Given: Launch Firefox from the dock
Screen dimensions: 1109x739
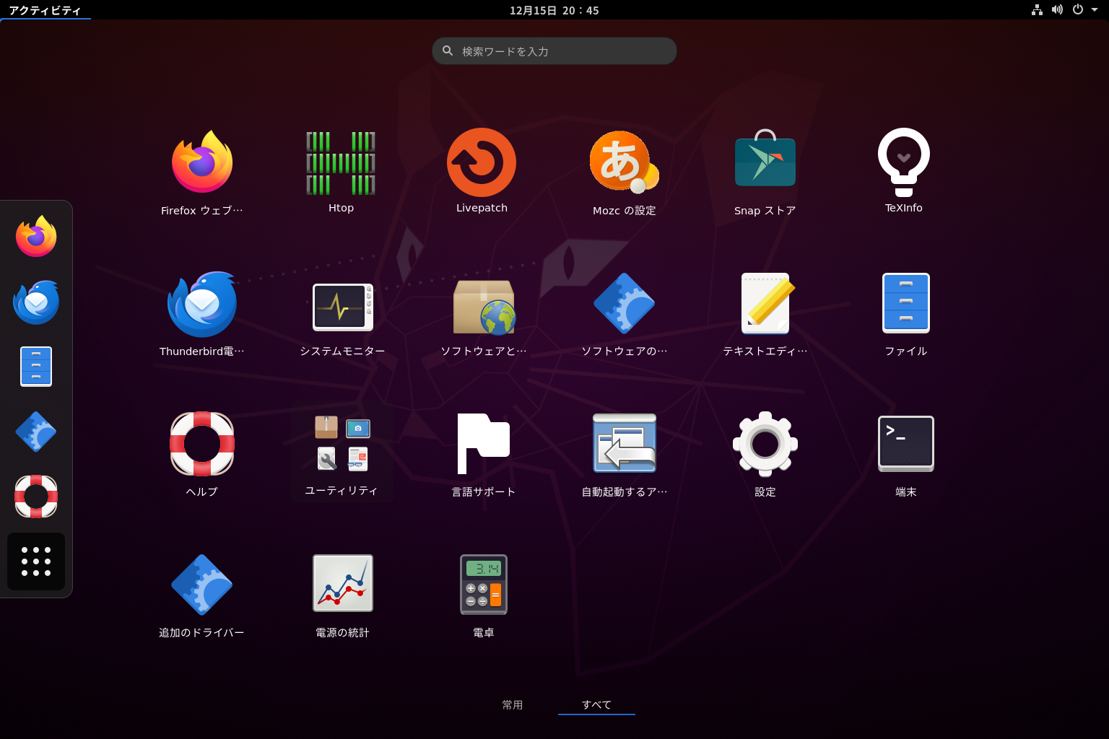Looking at the screenshot, I should point(36,237).
